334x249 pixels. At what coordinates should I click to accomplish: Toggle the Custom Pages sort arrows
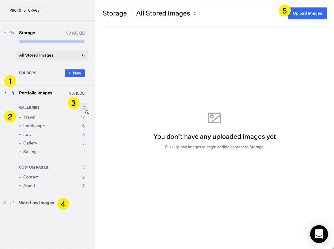[x=84, y=167]
